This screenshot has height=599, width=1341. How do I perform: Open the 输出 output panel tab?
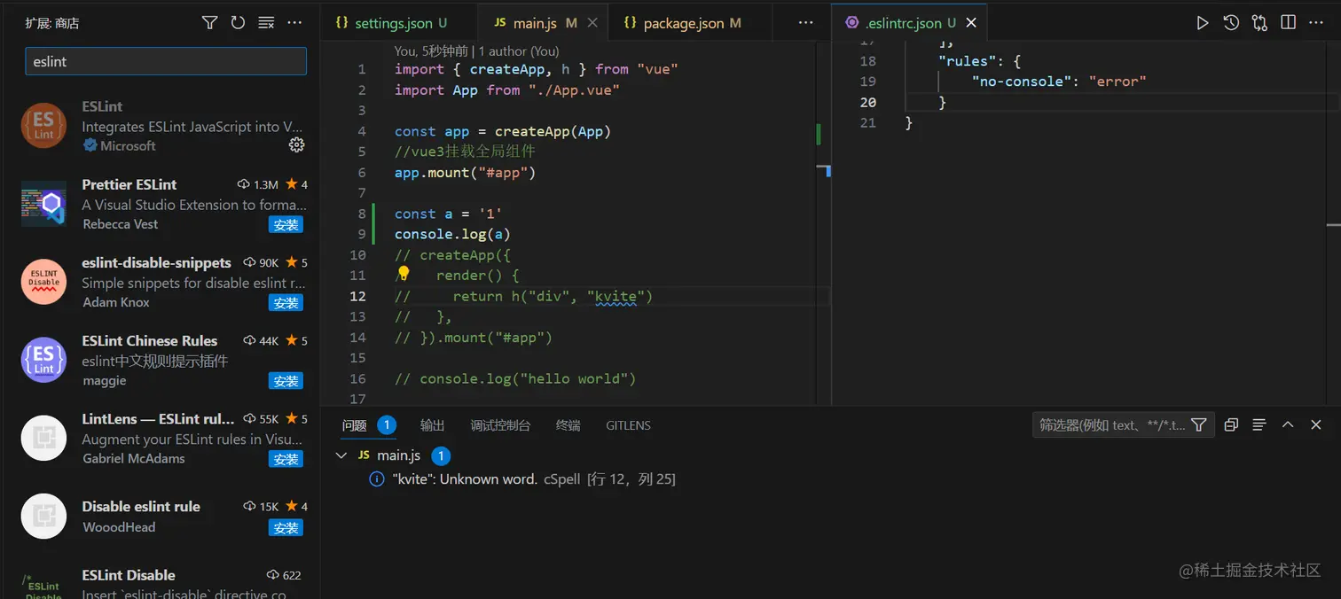tap(432, 425)
